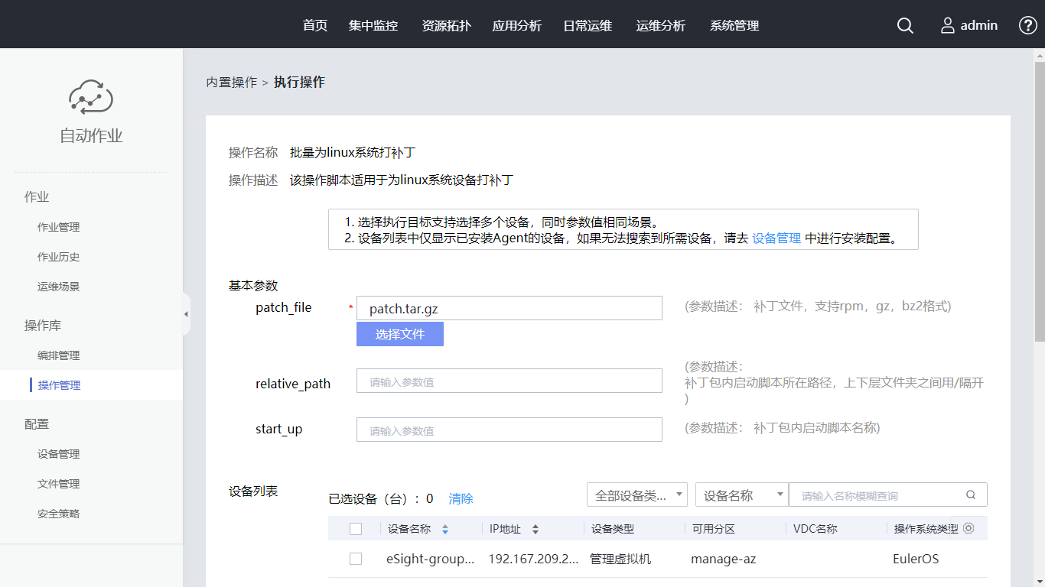
Task: Open the 设备名称 search type dropdown
Action: (x=741, y=495)
